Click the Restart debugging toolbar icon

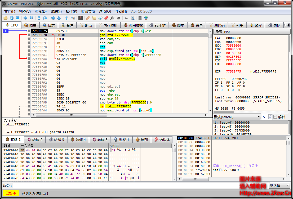point(11,18)
